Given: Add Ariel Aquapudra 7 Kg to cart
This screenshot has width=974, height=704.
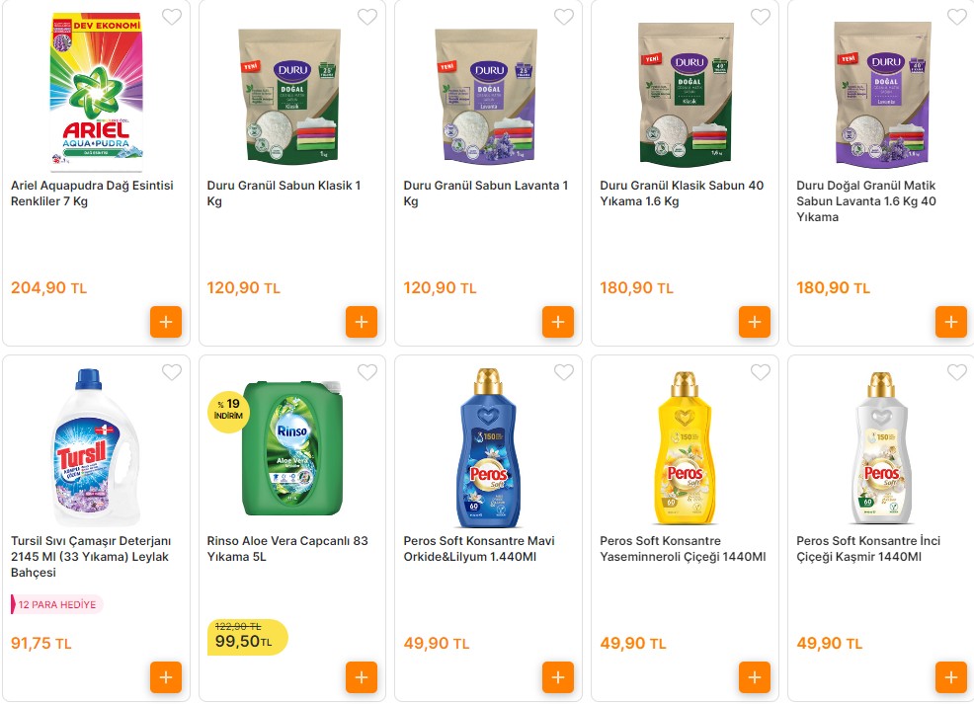Looking at the screenshot, I should (x=165, y=322).
